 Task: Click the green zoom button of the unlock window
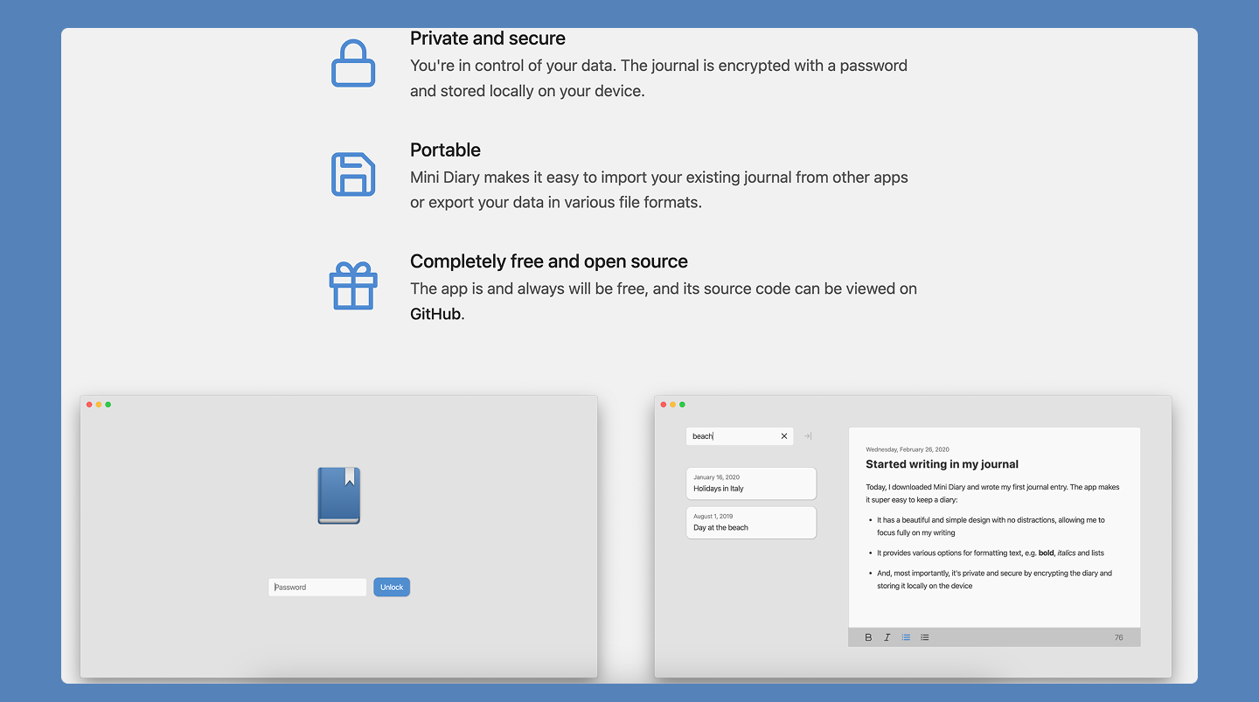click(x=108, y=405)
